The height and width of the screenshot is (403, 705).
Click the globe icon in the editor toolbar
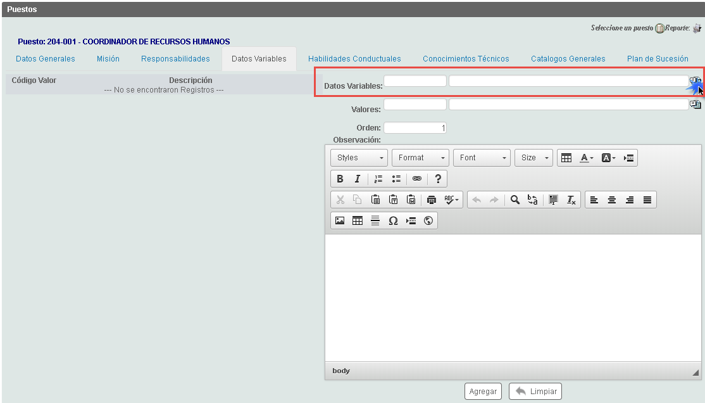point(428,221)
